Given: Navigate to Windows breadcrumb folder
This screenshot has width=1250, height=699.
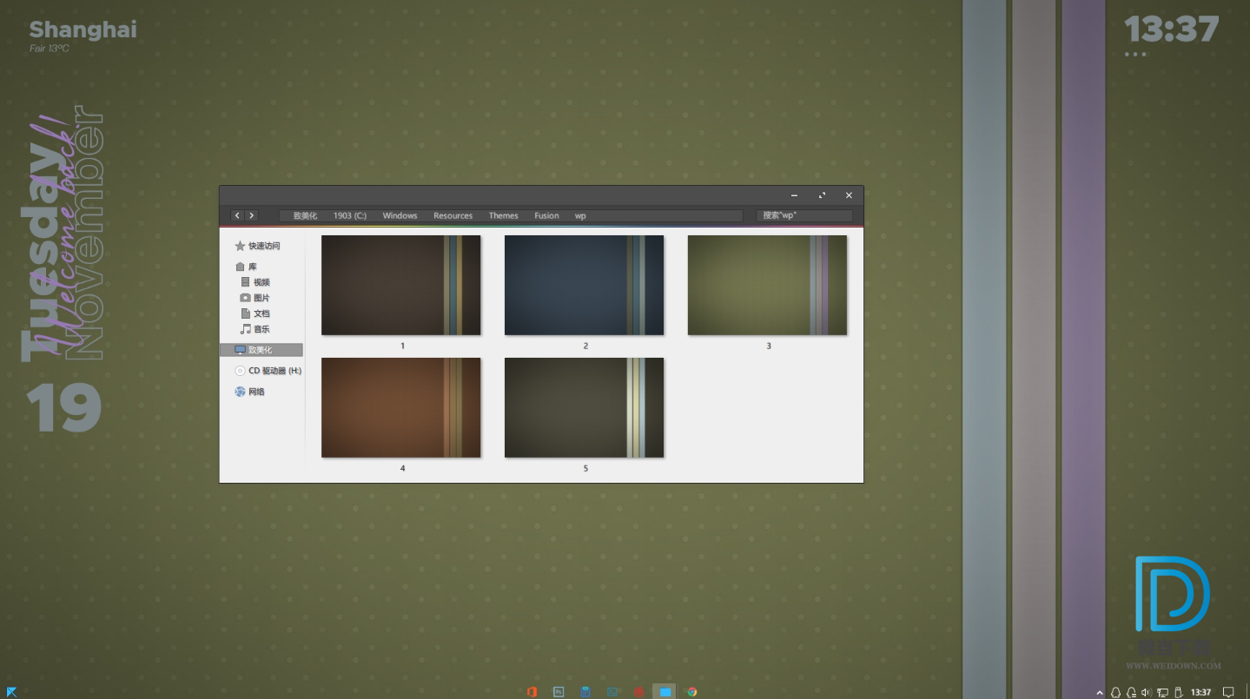Looking at the screenshot, I should 400,215.
